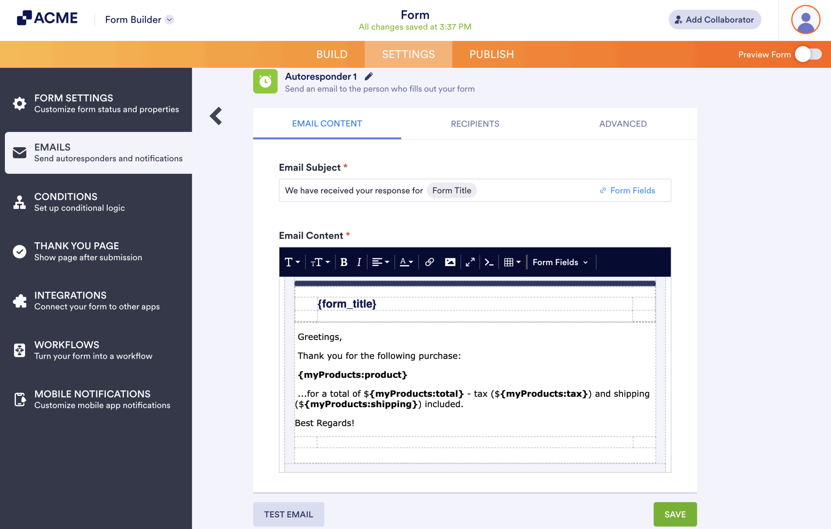Viewport: 831px width, 529px height.
Task: Collapse the left settings sidebar
Action: [x=216, y=116]
